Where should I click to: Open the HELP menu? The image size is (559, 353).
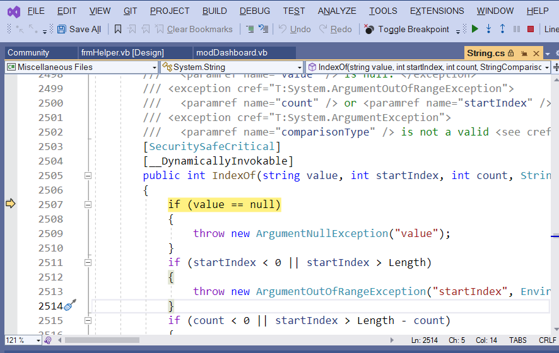pyautogui.click(x=538, y=11)
